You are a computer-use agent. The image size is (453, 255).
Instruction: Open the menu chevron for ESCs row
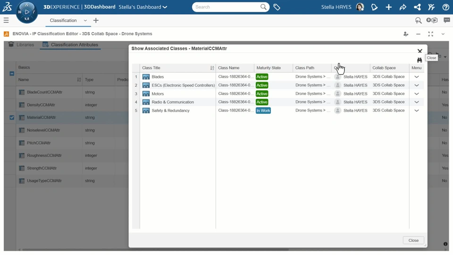pos(416,85)
